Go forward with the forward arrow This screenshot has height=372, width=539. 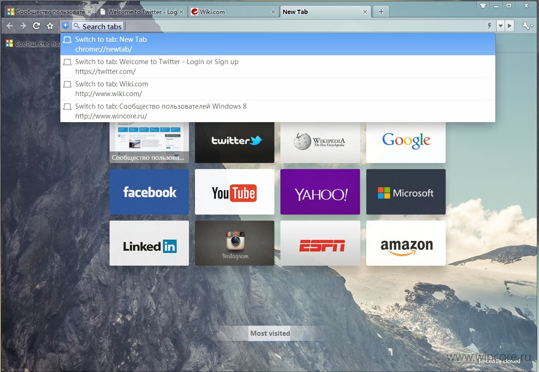click(x=23, y=26)
